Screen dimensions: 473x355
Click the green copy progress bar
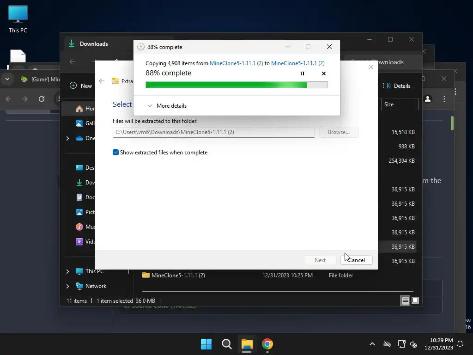coord(236,85)
